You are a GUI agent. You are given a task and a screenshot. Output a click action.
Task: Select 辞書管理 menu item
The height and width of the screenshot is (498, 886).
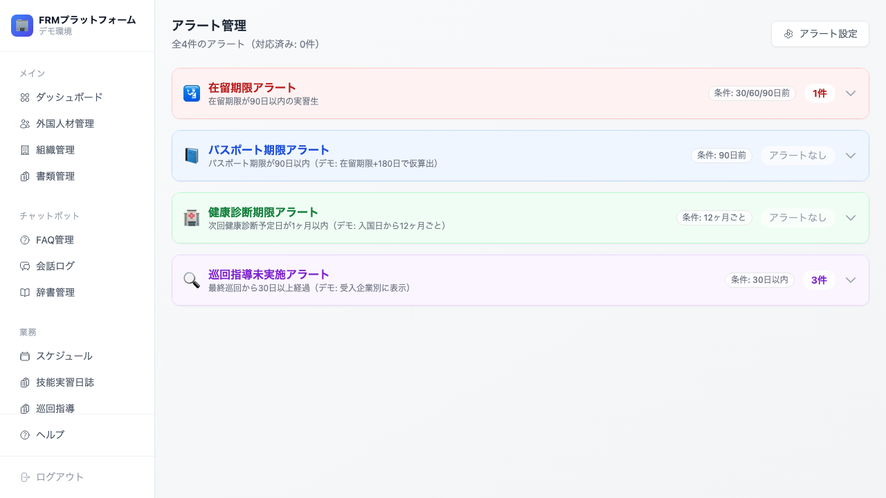(x=78, y=293)
